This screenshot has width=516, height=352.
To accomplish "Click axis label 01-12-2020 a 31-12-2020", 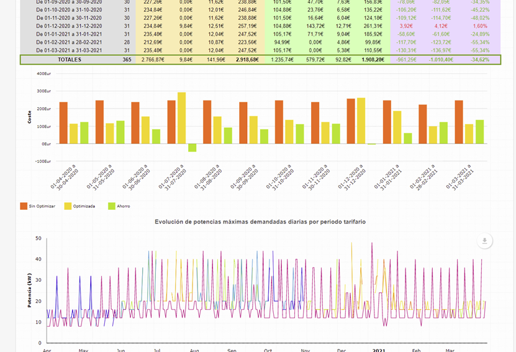I will [353, 178].
